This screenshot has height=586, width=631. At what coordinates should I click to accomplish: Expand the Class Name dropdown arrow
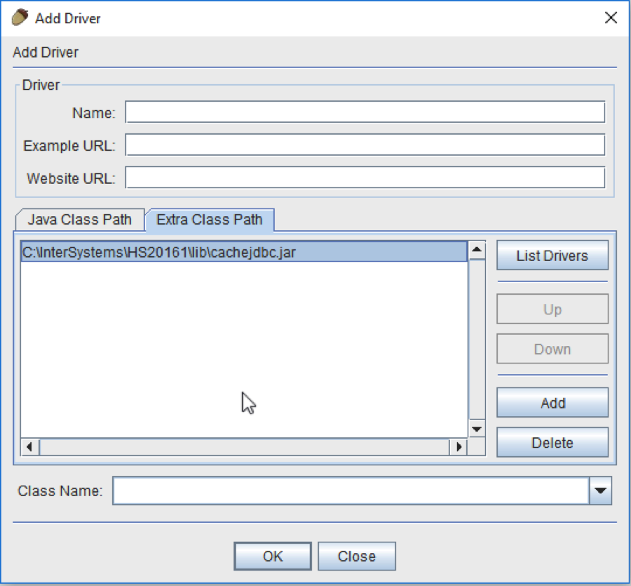(x=599, y=491)
